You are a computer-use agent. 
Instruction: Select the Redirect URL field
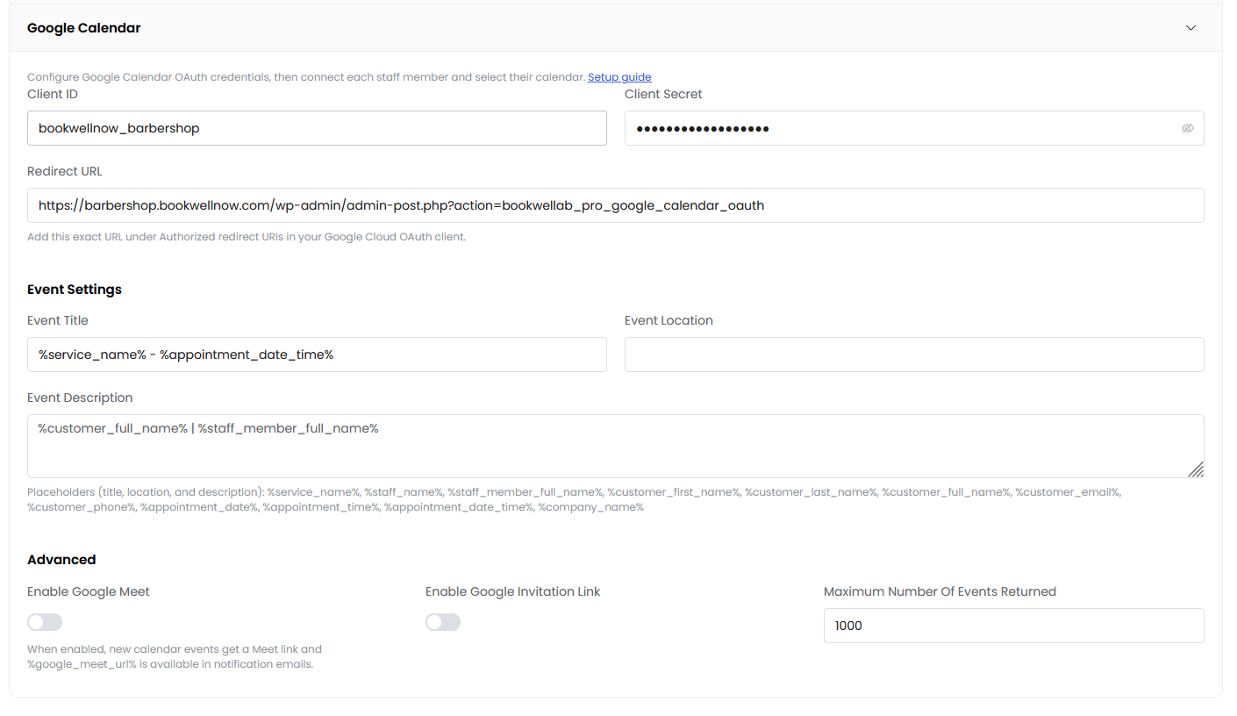616,205
